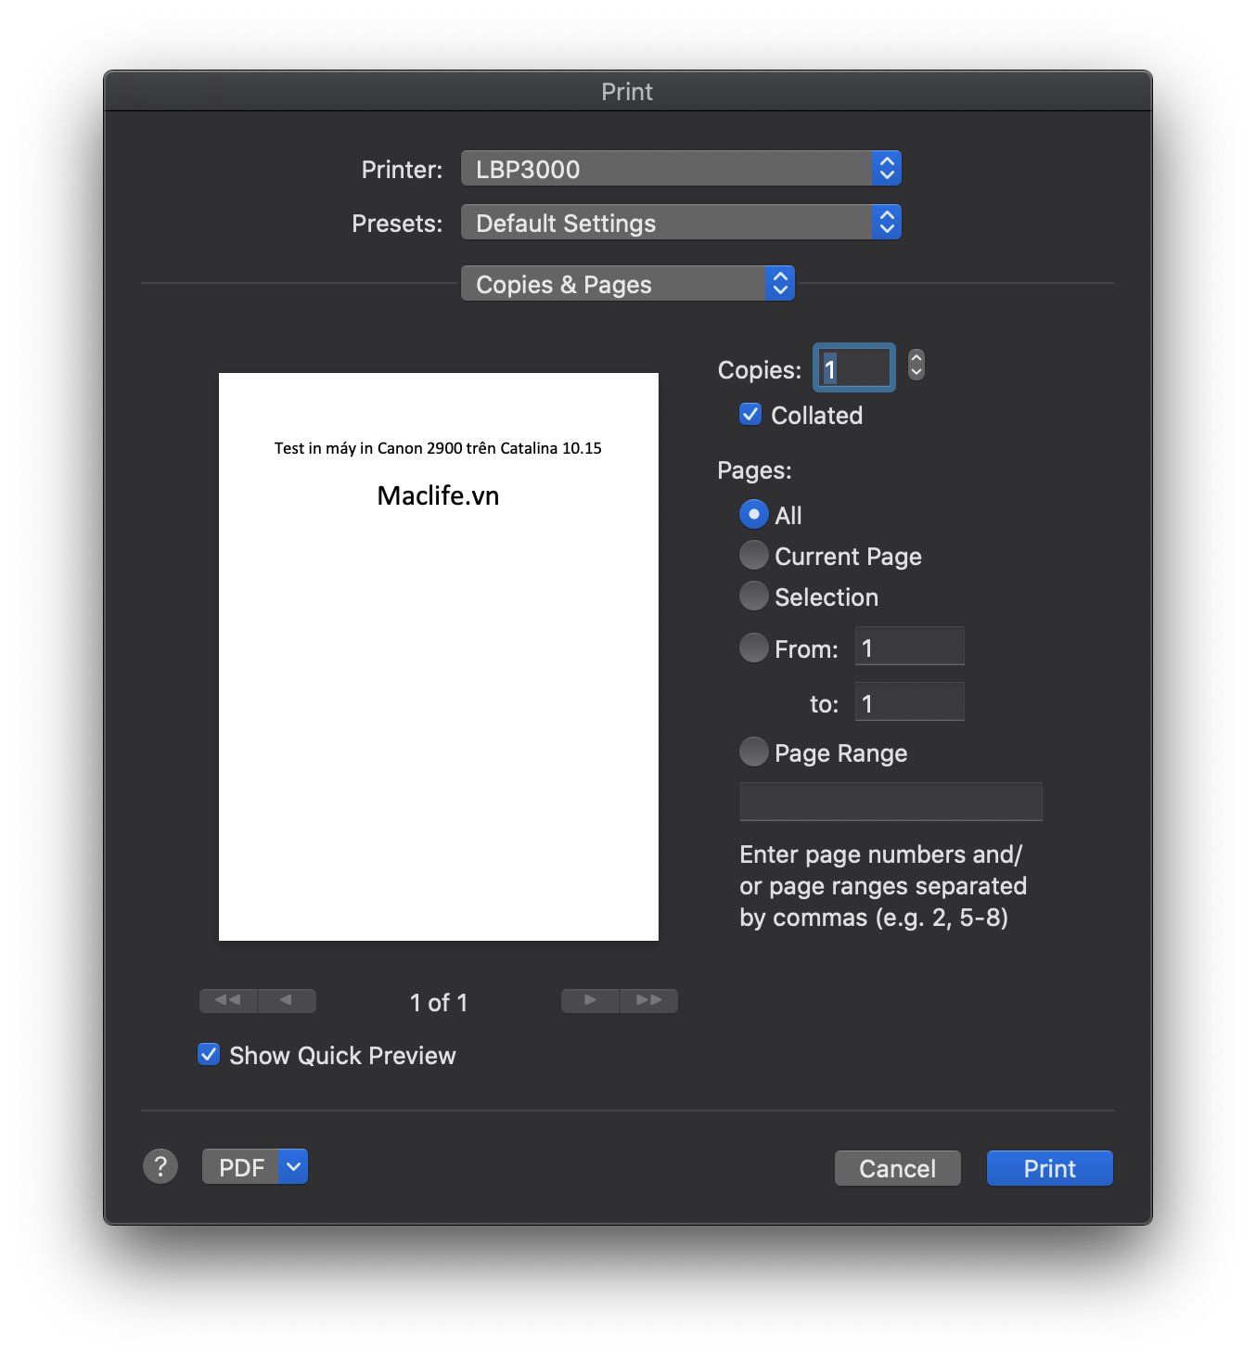The width and height of the screenshot is (1256, 1362).
Task: Go to next preview page
Action: coord(590,1000)
